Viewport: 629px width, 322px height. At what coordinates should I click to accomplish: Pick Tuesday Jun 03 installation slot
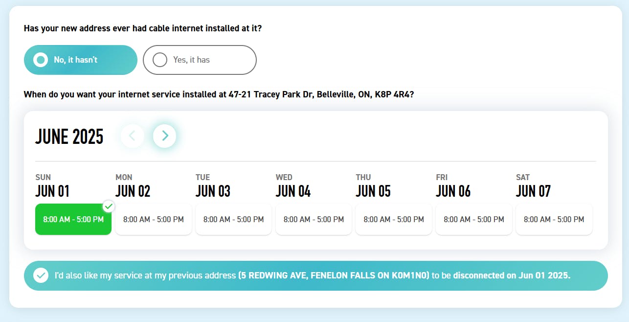tap(233, 219)
